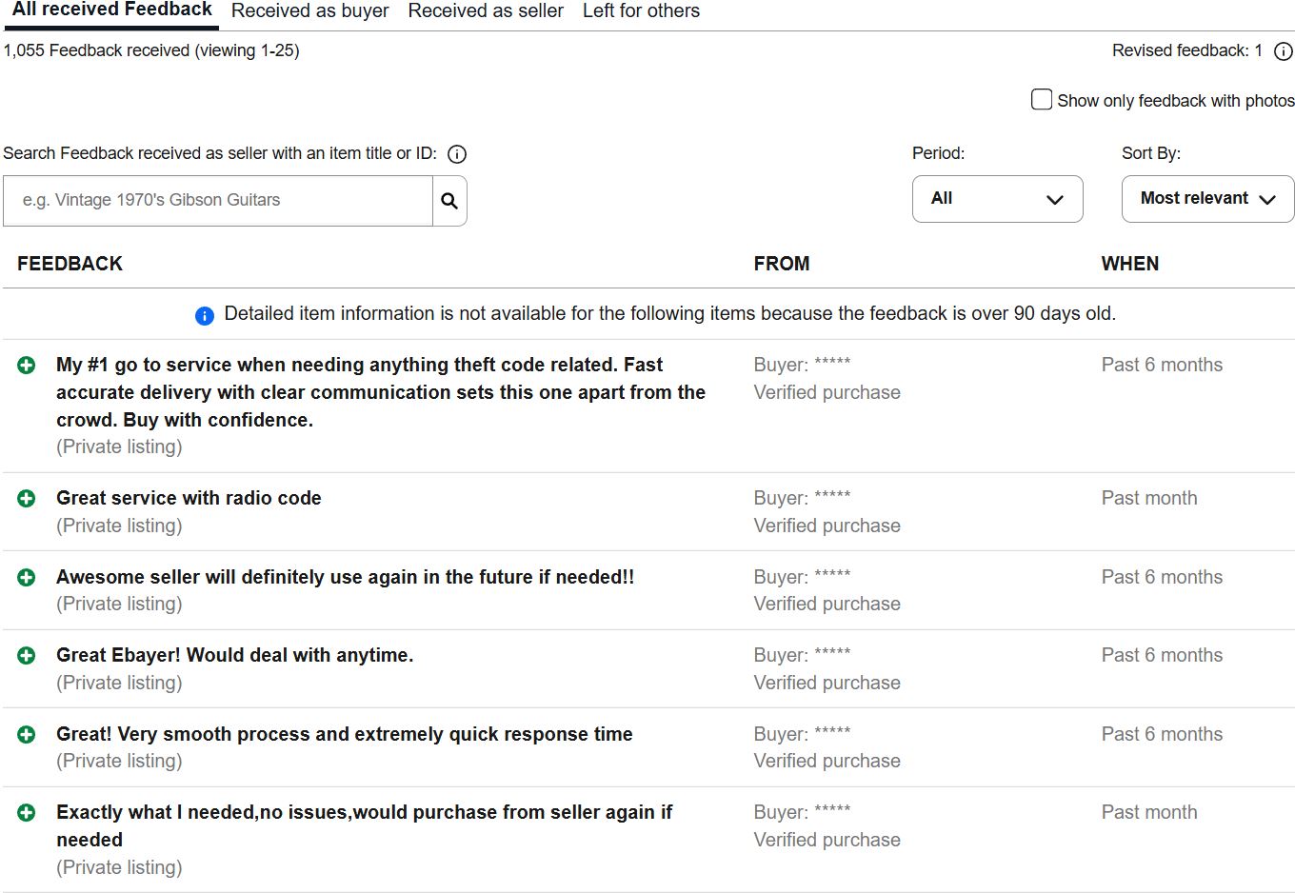Click the green plus beside "Great! Very smooth process"
Screen dimensions: 1295x893
[x=26, y=734]
